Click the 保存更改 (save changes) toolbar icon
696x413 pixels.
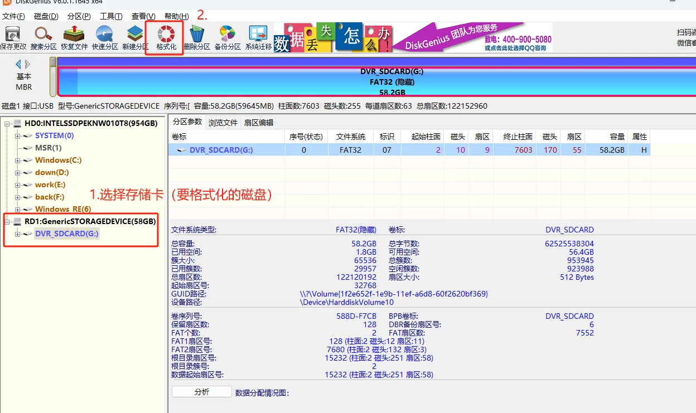click(x=12, y=38)
